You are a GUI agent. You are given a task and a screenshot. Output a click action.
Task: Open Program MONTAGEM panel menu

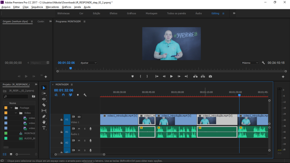pyautogui.click(x=84, y=22)
